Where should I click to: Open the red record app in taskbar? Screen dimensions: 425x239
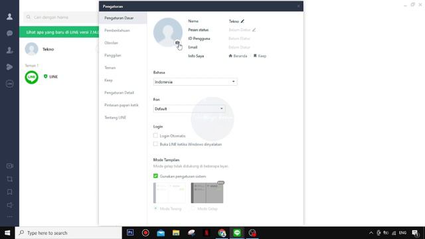point(145,233)
